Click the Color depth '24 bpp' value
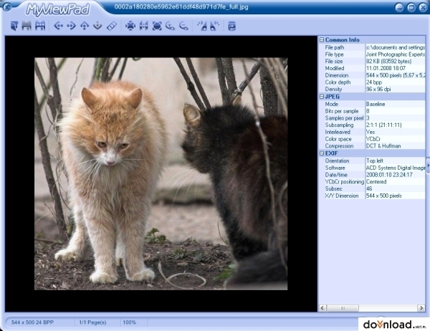 374,82
